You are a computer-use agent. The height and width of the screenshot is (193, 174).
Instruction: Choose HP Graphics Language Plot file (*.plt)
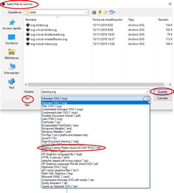click(x=95, y=164)
